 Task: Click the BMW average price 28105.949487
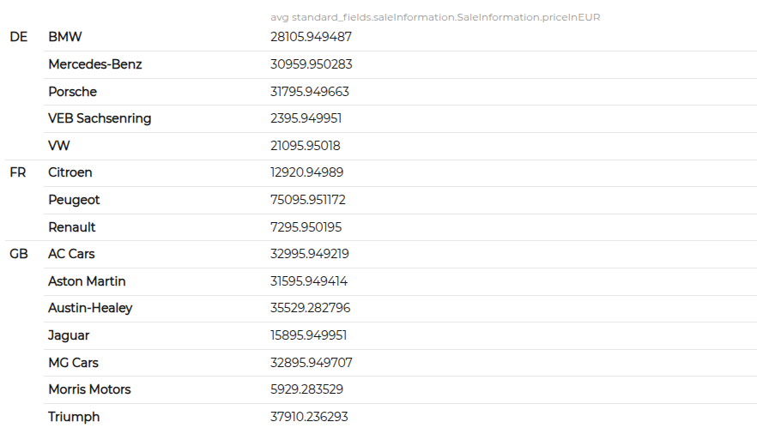tap(312, 37)
